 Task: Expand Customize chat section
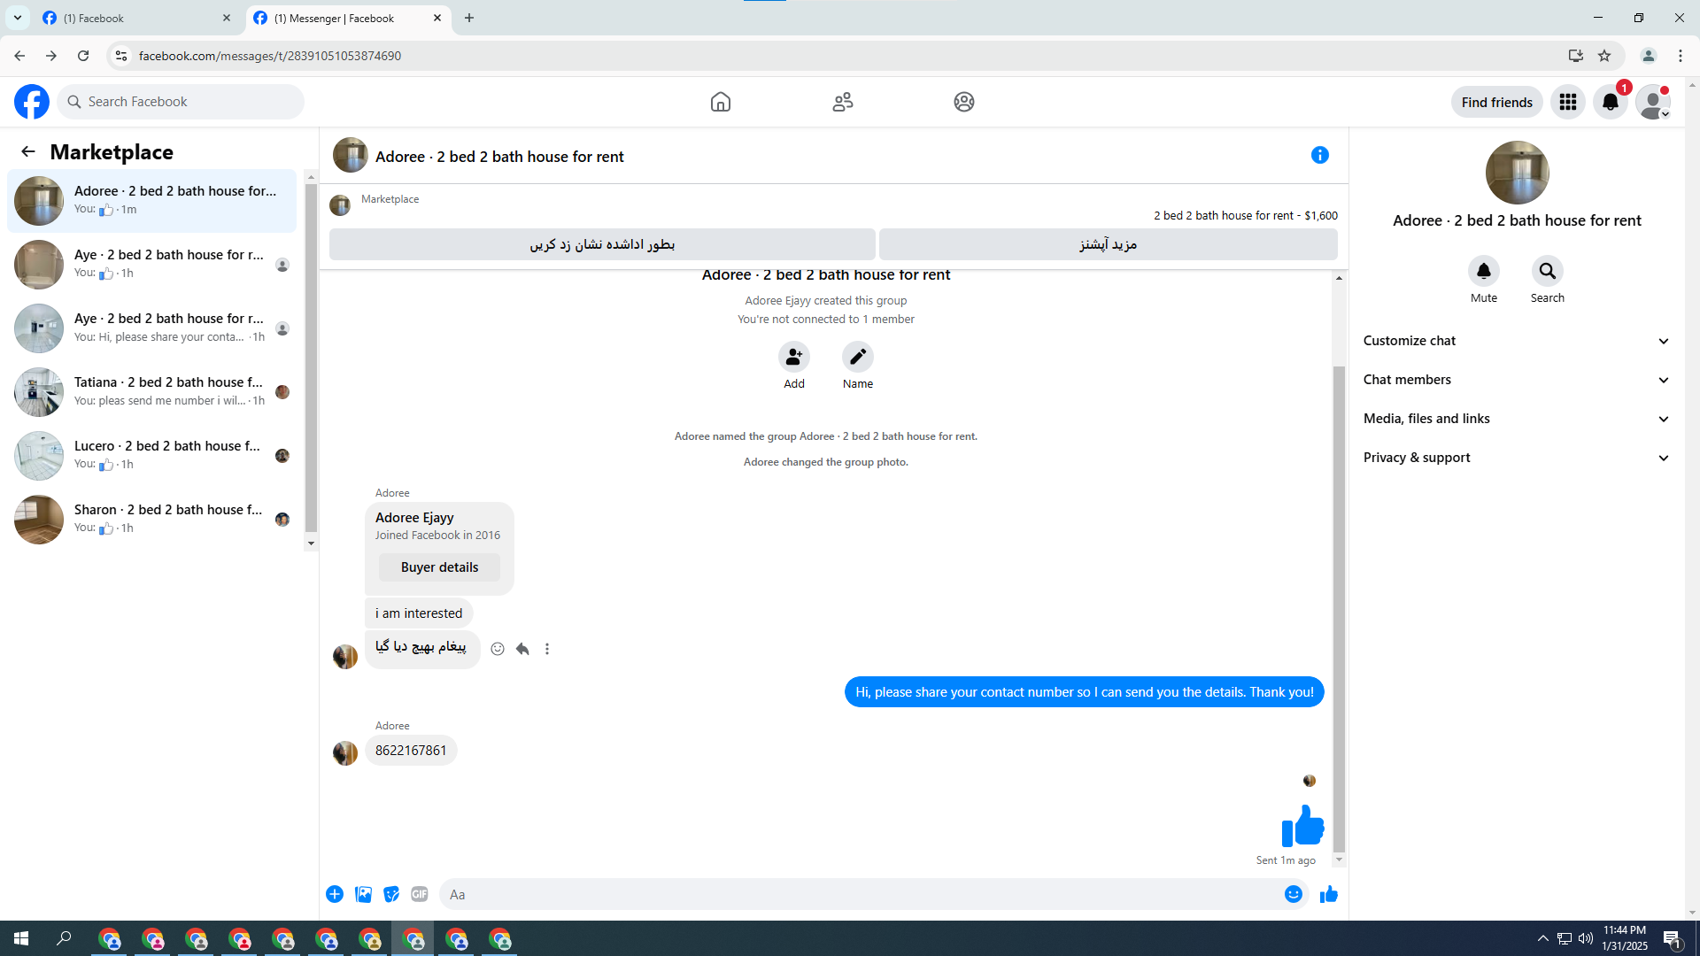click(1516, 341)
